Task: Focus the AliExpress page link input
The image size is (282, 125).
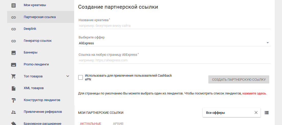Action: pos(175,60)
